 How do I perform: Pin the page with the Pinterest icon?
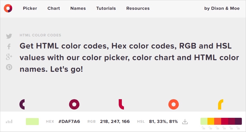(9, 67)
